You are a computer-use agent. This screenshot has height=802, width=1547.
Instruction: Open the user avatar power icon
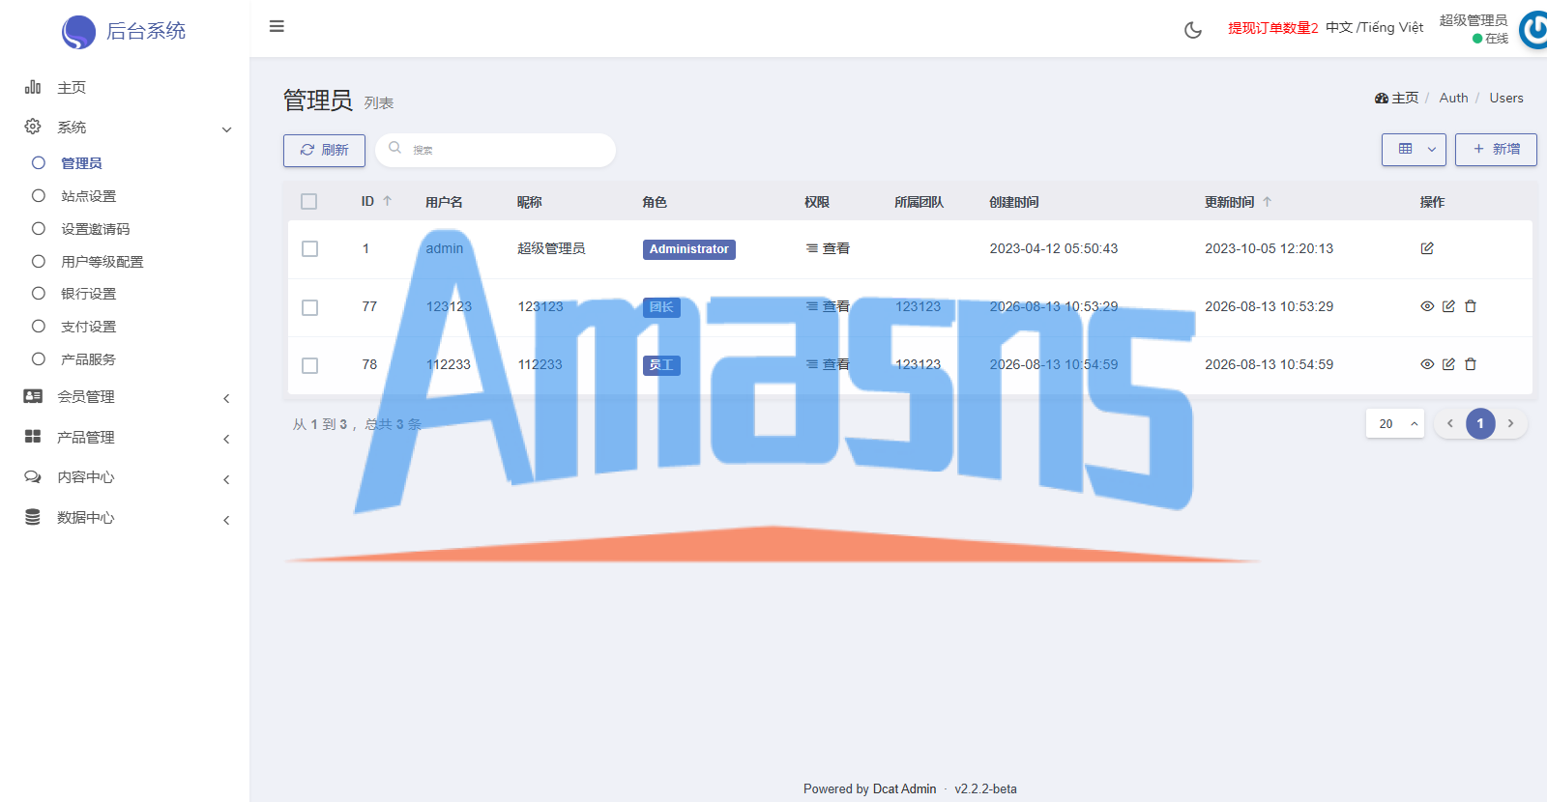(x=1534, y=29)
